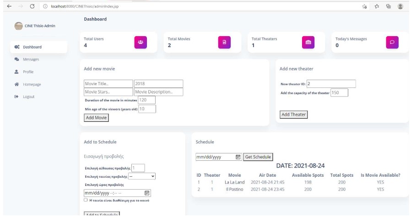416x218 pixels.
Task: Click the Total Theaters icon
Action: 308,42
